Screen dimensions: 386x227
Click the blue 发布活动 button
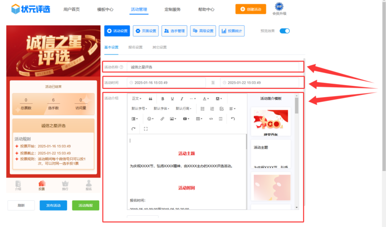[x=53, y=205]
